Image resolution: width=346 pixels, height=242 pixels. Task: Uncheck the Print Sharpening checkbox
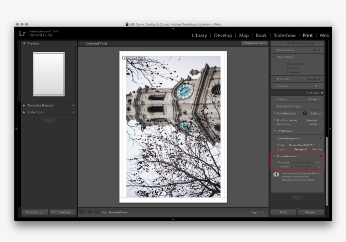(x=274, y=120)
